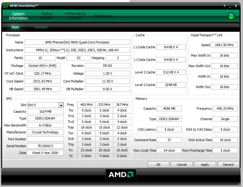The image size is (243, 187).
Task: Open help via the question mark icon
Action: (224, 6)
